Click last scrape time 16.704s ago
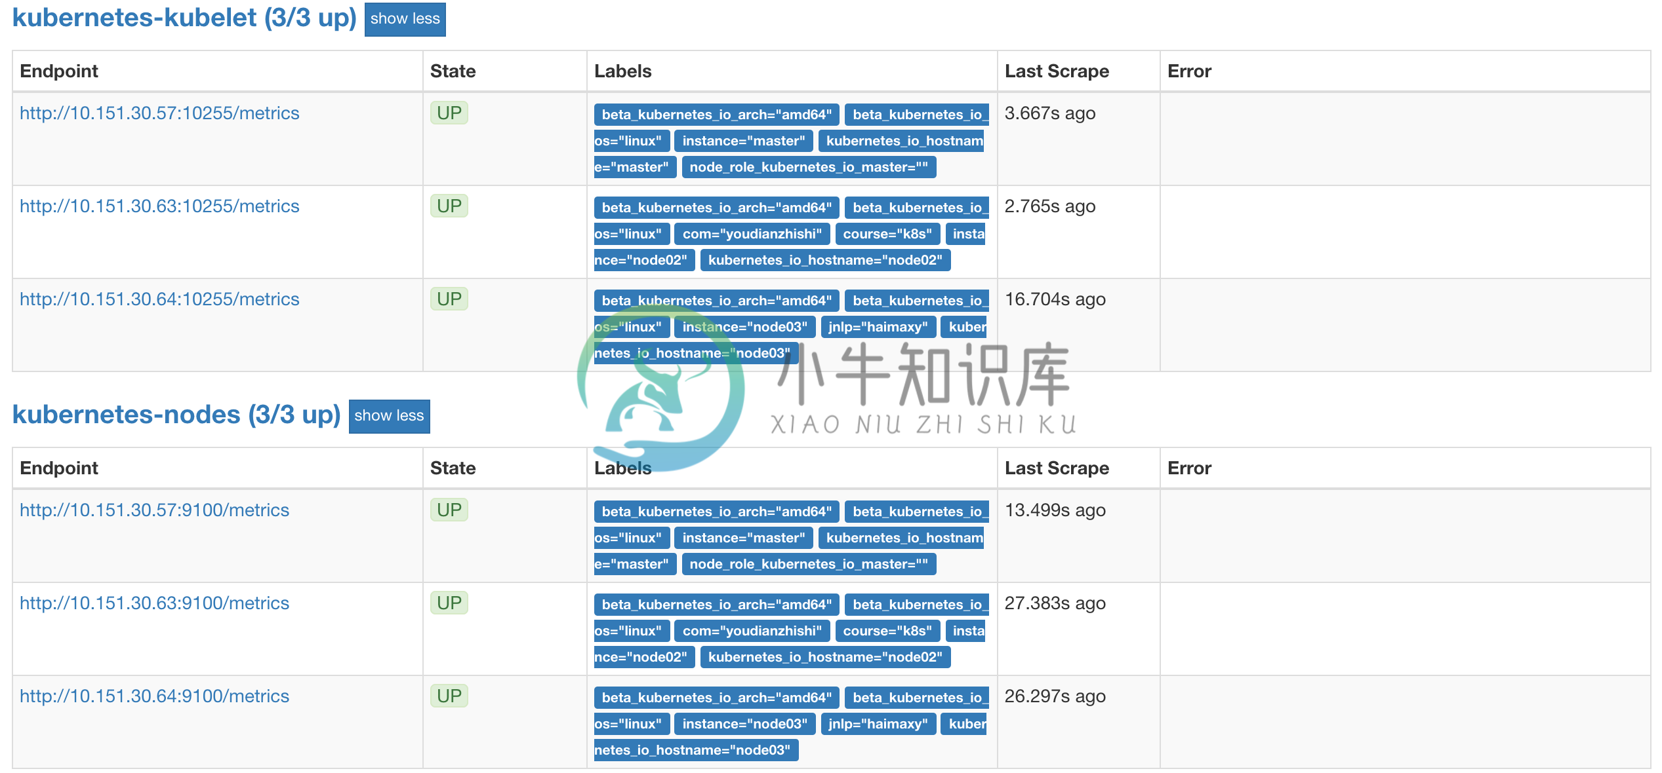The image size is (1662, 773). [1055, 299]
